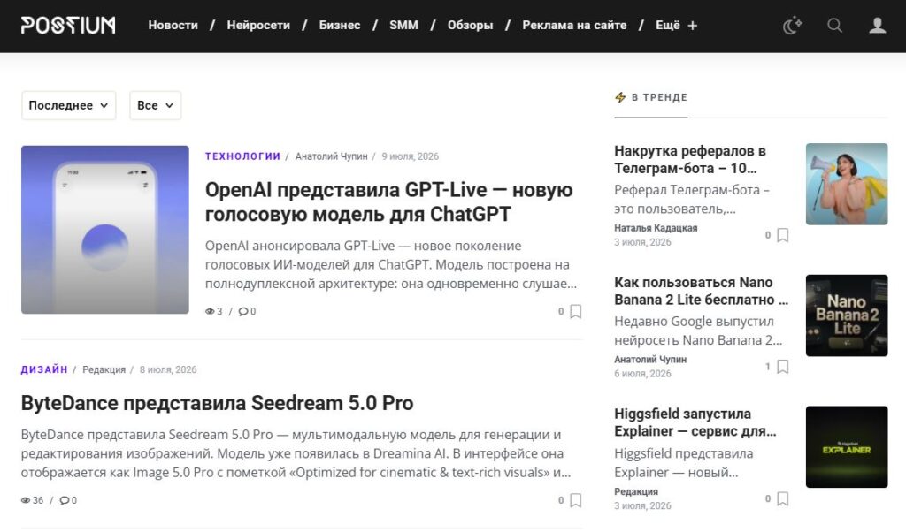
Task: Open the Технологии category link
Action: click(242, 156)
